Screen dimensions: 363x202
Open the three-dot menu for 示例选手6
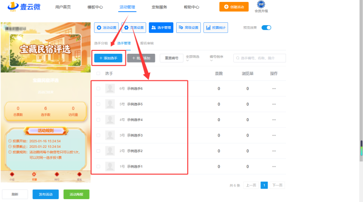(274, 89)
